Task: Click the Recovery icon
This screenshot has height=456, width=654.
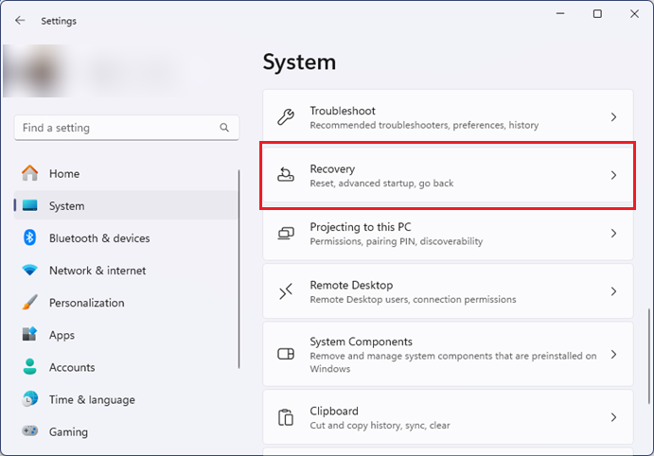Action: pos(286,175)
